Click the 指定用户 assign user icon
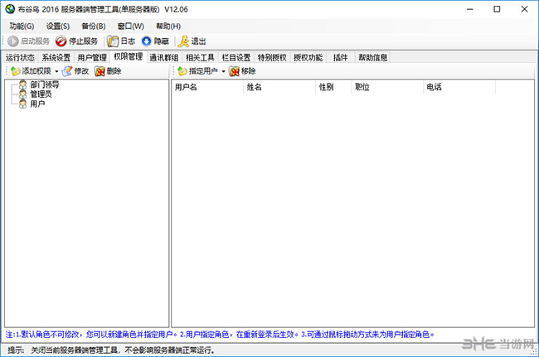 (x=182, y=71)
